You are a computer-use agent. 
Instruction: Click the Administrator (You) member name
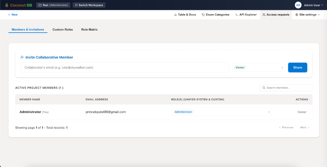click(34, 112)
